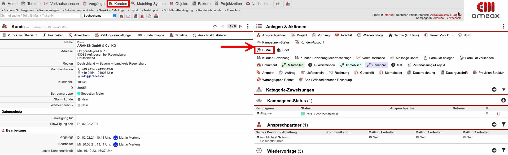Open the Brief envelope icon
The width and height of the screenshot is (508, 155).
tap(279, 50)
